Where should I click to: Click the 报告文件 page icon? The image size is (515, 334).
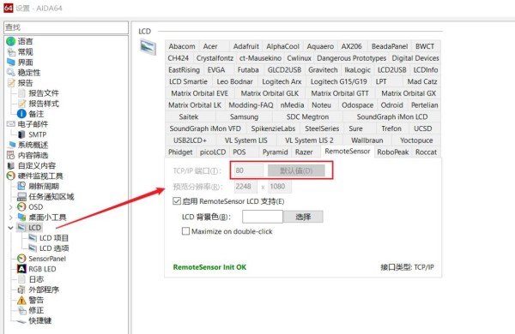click(x=21, y=93)
